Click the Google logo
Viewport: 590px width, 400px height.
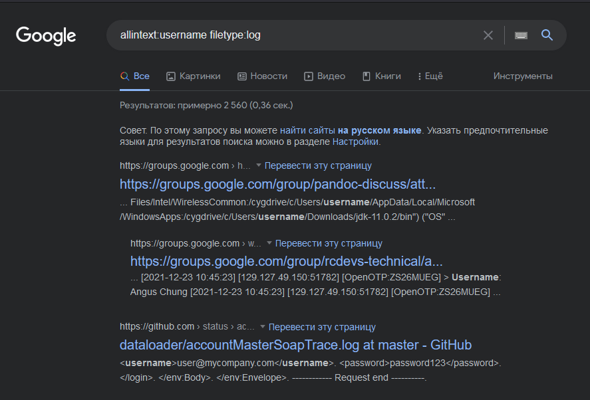click(46, 35)
